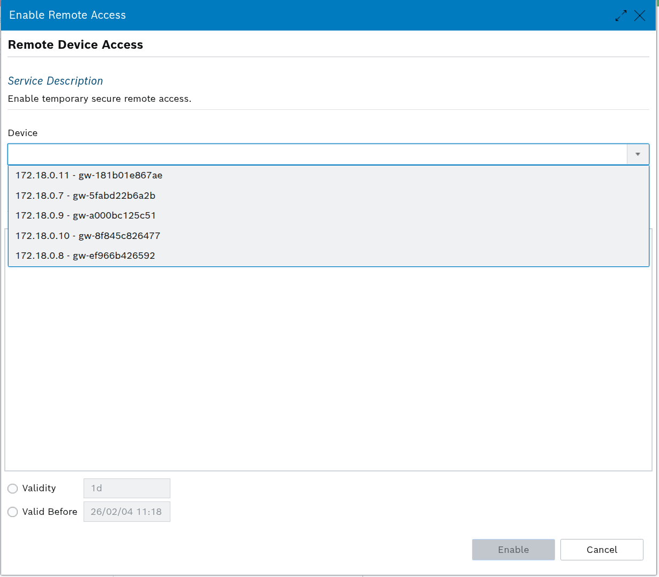Click the description text about temporary secure access
659x577 pixels.
coord(100,99)
